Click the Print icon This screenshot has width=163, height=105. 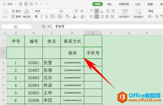click(x=26, y=4)
